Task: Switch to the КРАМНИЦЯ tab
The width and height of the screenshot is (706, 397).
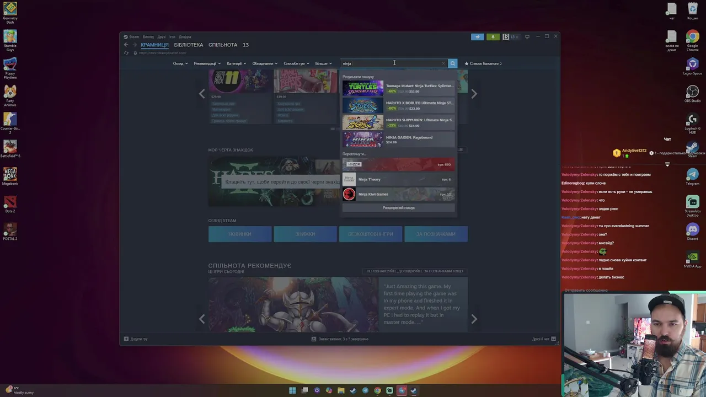Action: point(154,45)
